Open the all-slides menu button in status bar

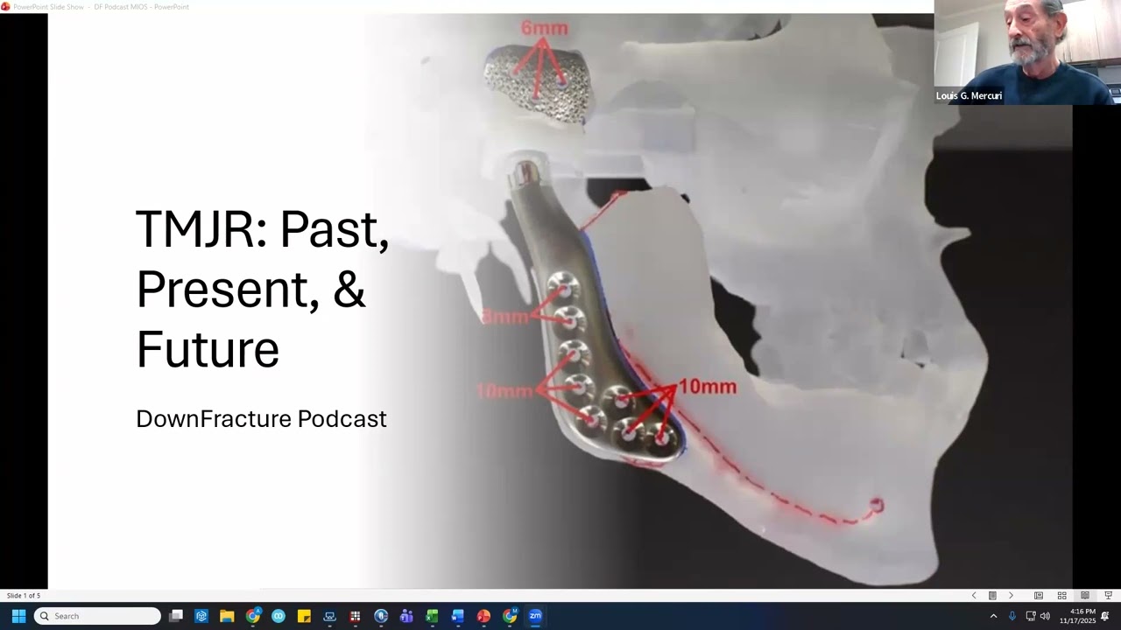tap(992, 596)
